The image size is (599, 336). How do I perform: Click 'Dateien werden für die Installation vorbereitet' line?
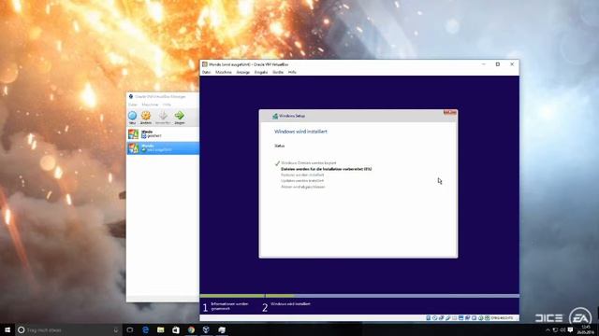327,169
